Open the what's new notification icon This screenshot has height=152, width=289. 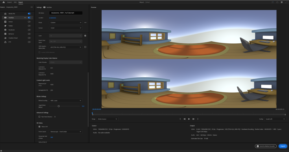click(x=273, y=2)
